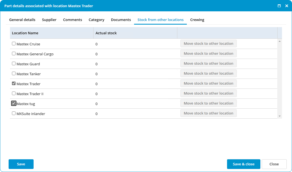This screenshot has height=172, width=292.
Task: Tick the Mastex Guard checkbox
Action: (x=14, y=64)
